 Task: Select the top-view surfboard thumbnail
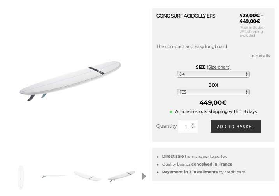(x=21, y=177)
